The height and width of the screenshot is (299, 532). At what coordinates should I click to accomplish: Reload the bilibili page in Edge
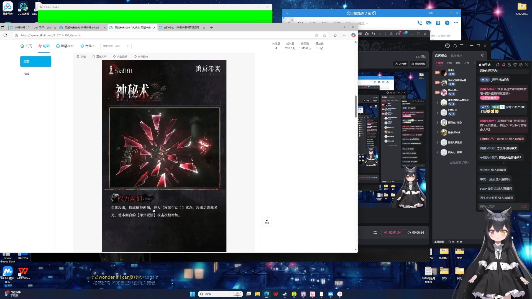click(x=5, y=35)
